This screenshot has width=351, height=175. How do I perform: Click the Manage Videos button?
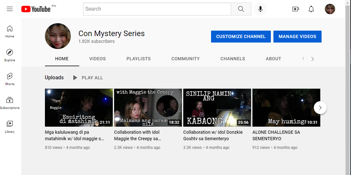(x=297, y=37)
